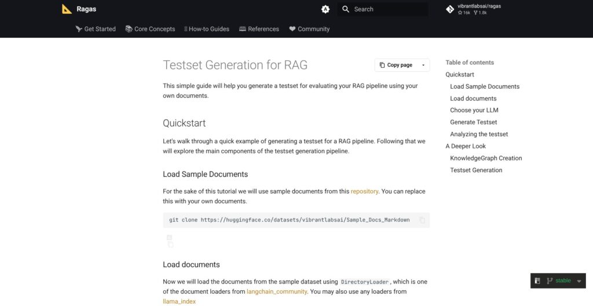Open Analyzing the testset contents entry

coord(479,134)
